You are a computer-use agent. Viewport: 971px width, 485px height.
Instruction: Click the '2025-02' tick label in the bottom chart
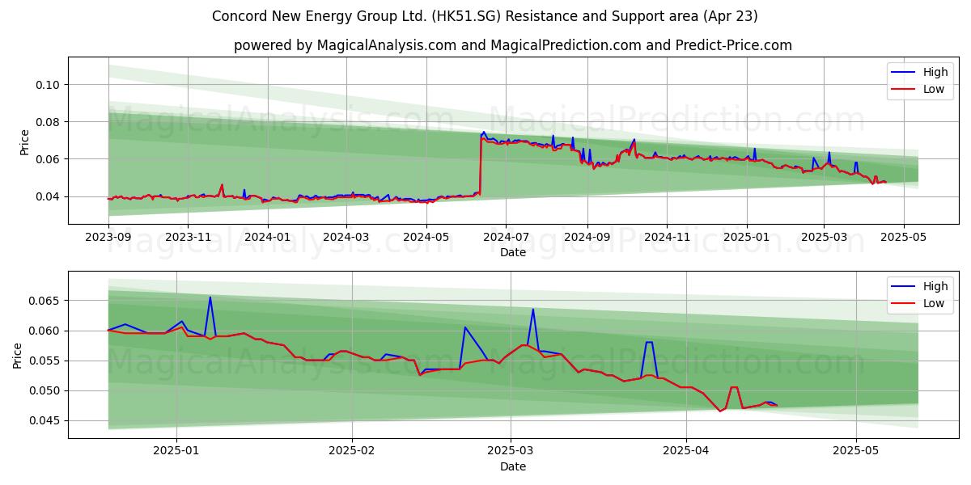353,450
